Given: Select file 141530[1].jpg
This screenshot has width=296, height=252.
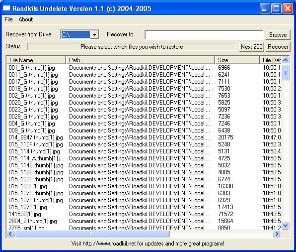Looking at the screenshot, I should click(25, 214).
